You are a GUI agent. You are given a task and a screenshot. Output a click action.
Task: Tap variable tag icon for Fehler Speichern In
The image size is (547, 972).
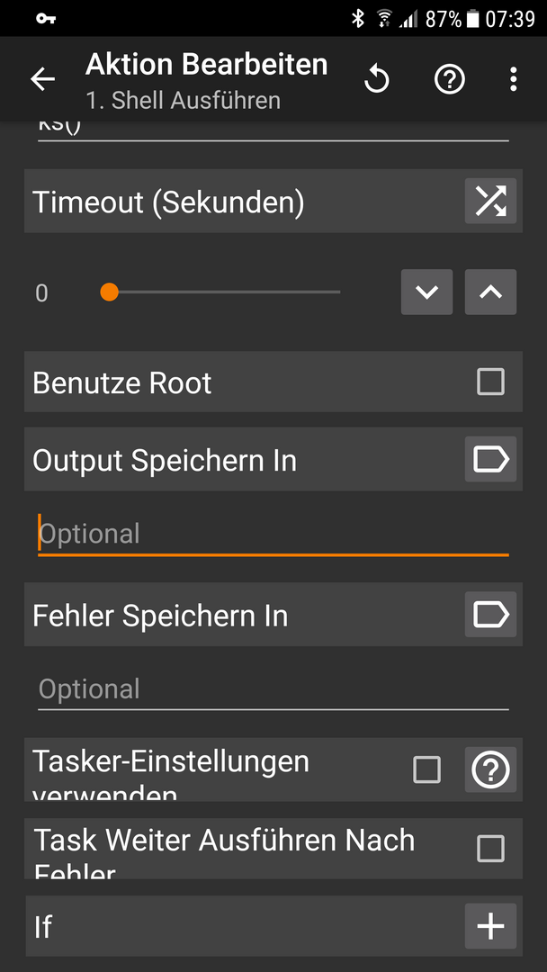(x=490, y=615)
